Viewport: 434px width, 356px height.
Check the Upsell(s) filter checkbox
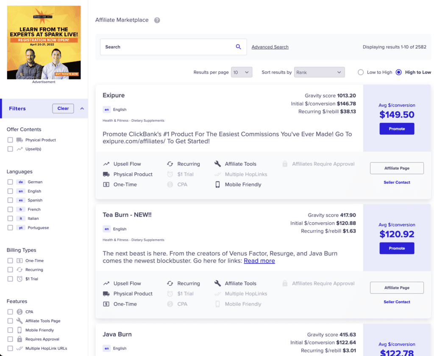click(10, 149)
